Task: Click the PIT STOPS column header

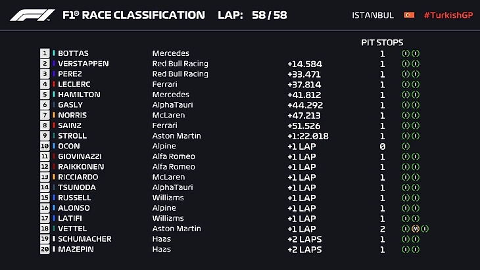Action: point(382,43)
